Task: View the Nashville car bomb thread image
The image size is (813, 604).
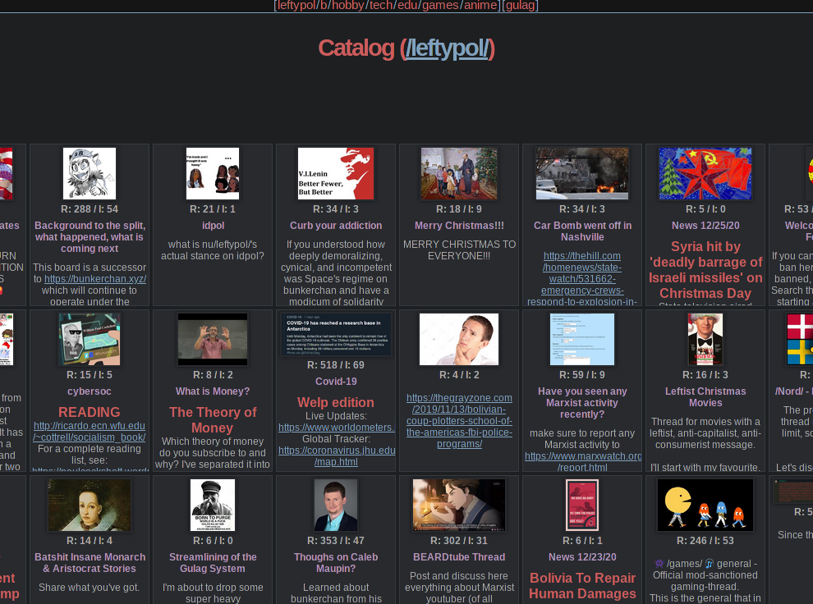Action: (x=581, y=173)
